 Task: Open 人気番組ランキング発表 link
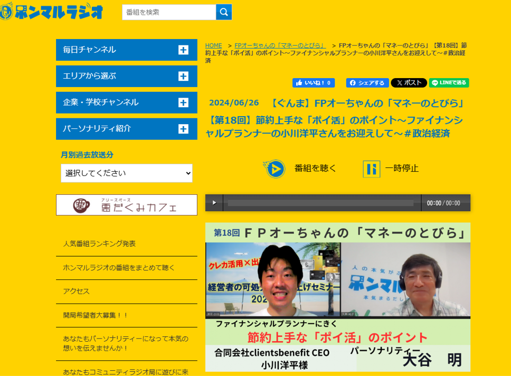(x=99, y=243)
